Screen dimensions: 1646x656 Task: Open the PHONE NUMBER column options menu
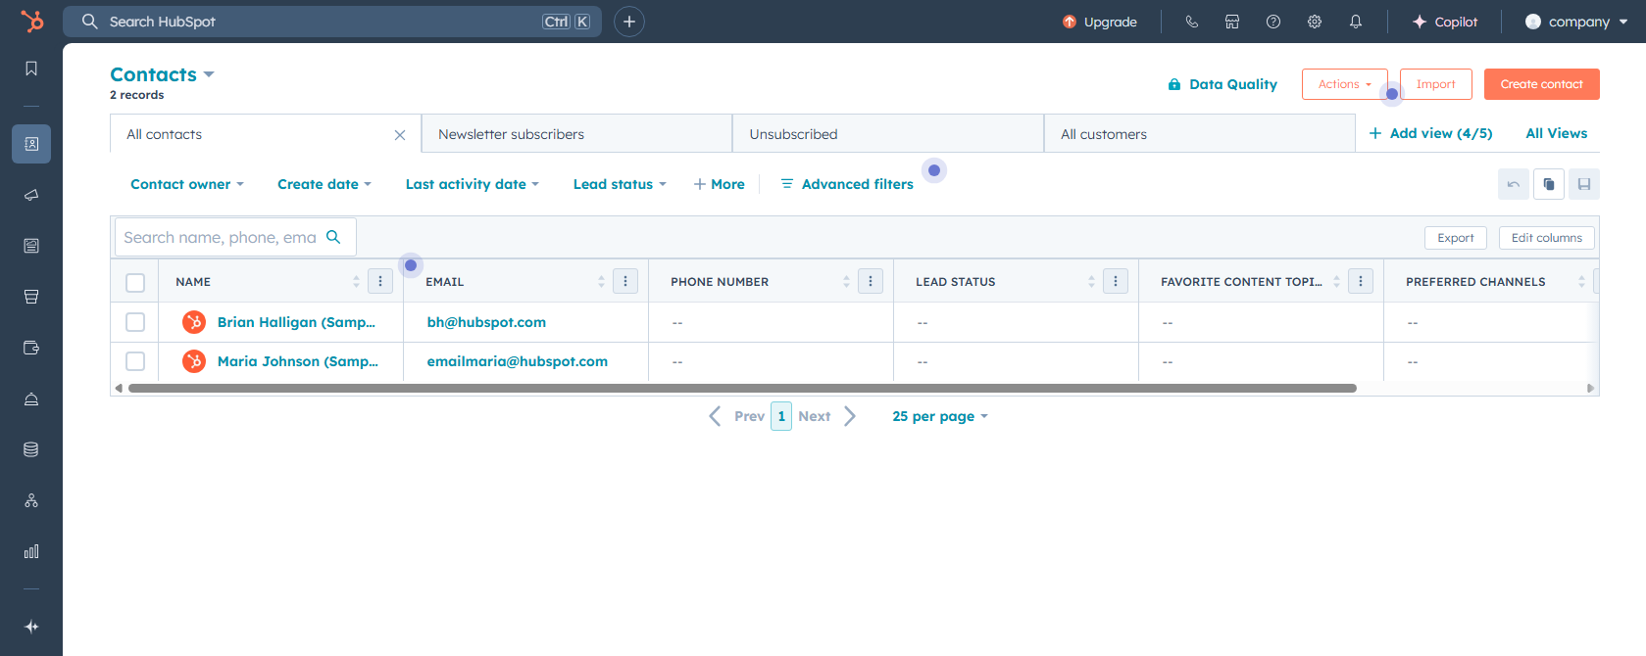871,282
